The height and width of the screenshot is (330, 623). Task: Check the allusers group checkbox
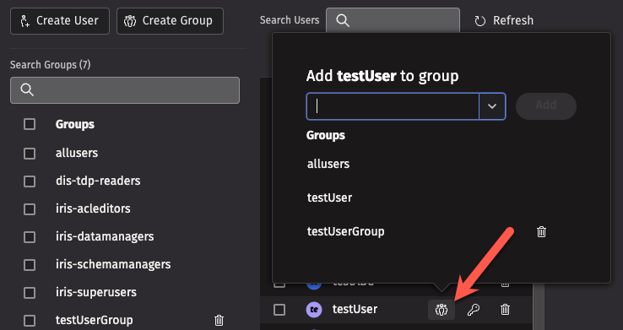point(30,154)
